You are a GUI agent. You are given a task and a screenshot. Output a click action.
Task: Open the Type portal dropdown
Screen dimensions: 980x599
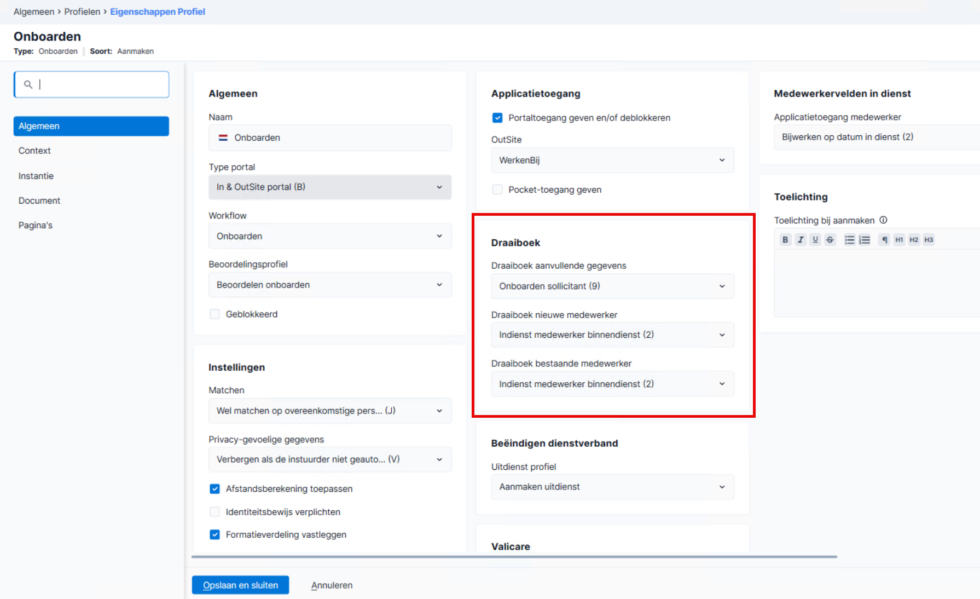point(330,187)
